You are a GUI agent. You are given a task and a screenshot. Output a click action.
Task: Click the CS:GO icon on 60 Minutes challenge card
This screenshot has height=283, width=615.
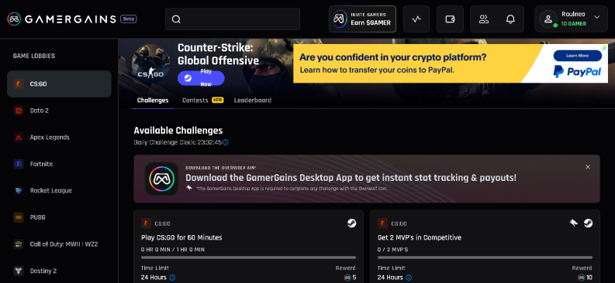coord(147,223)
